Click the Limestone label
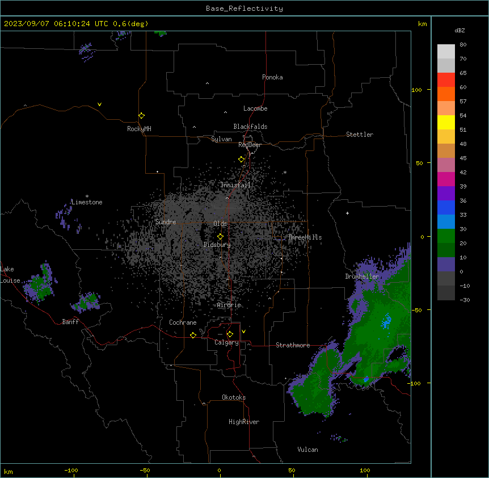489x478 pixels. pyautogui.click(x=87, y=202)
